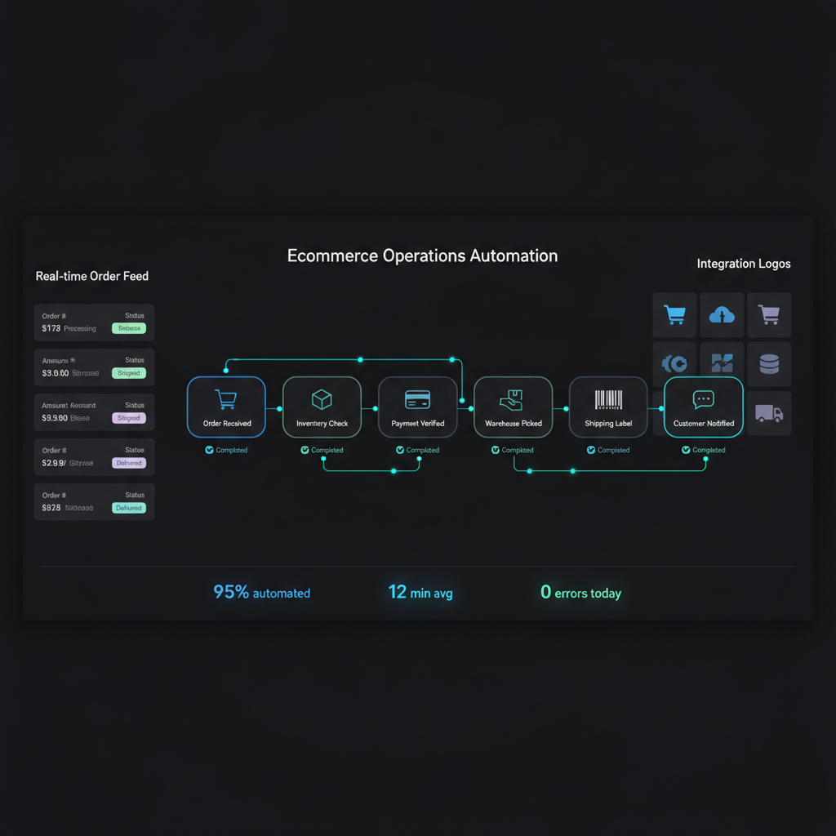The height and width of the screenshot is (836, 836).
Task: Click the chat bubble icon in Customer Notified
Action: 703,399
